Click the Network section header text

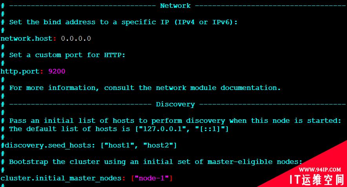click(x=175, y=6)
